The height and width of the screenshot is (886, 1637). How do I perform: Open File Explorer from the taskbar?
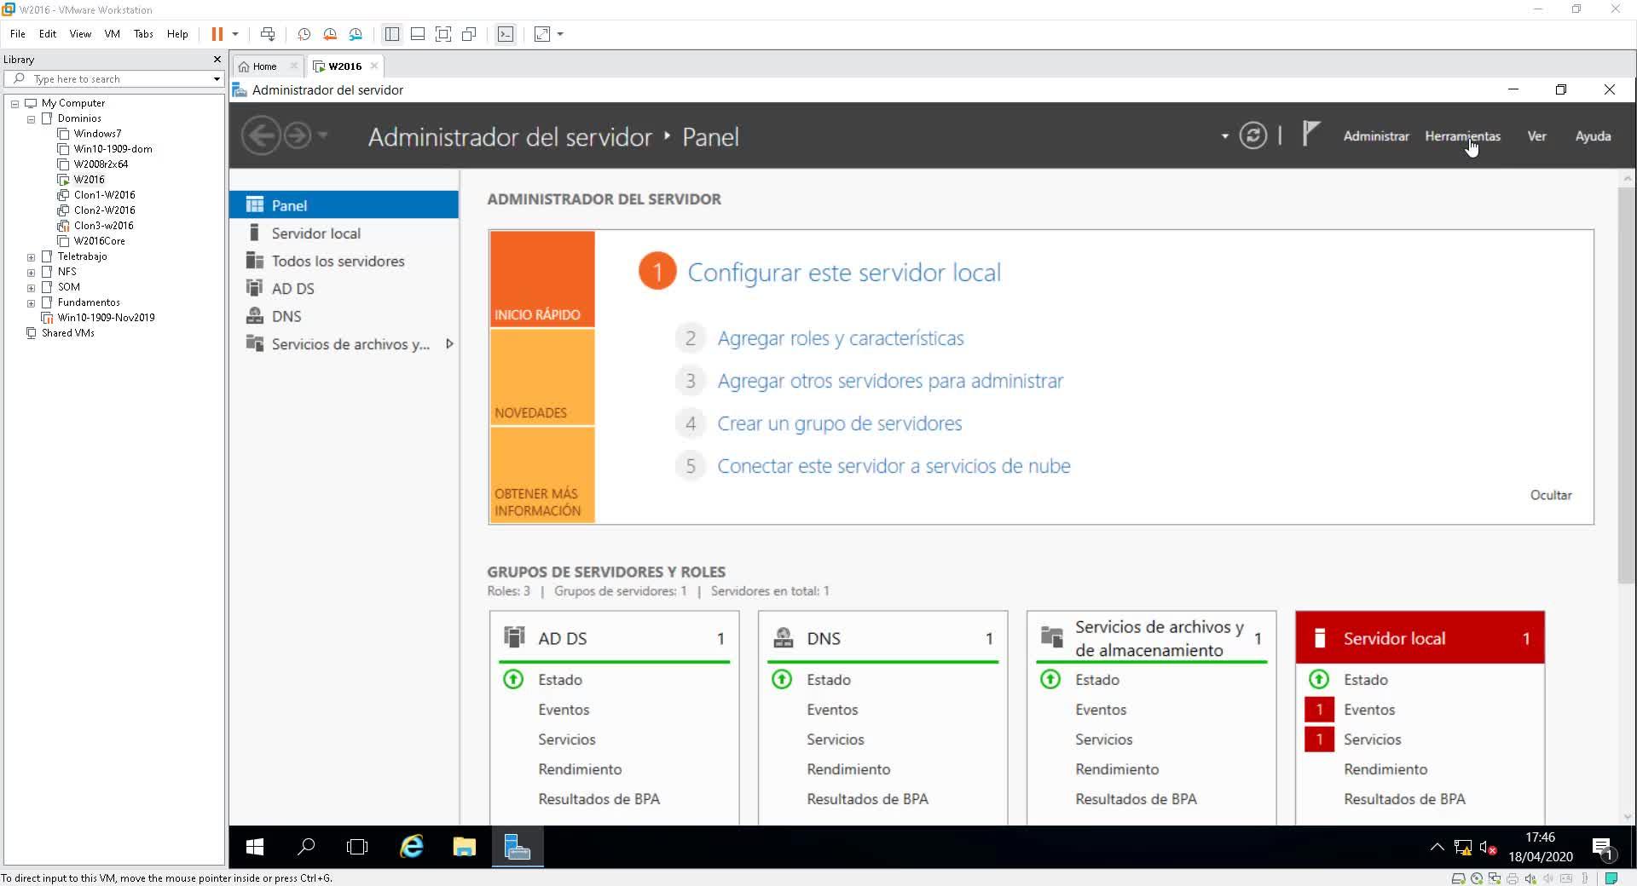pyautogui.click(x=464, y=847)
